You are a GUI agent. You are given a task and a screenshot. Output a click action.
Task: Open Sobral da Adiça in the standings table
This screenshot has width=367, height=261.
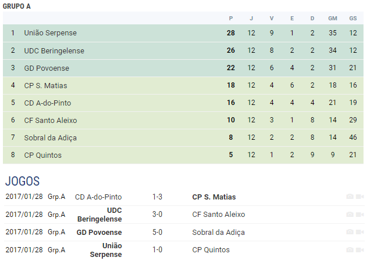(x=50, y=137)
